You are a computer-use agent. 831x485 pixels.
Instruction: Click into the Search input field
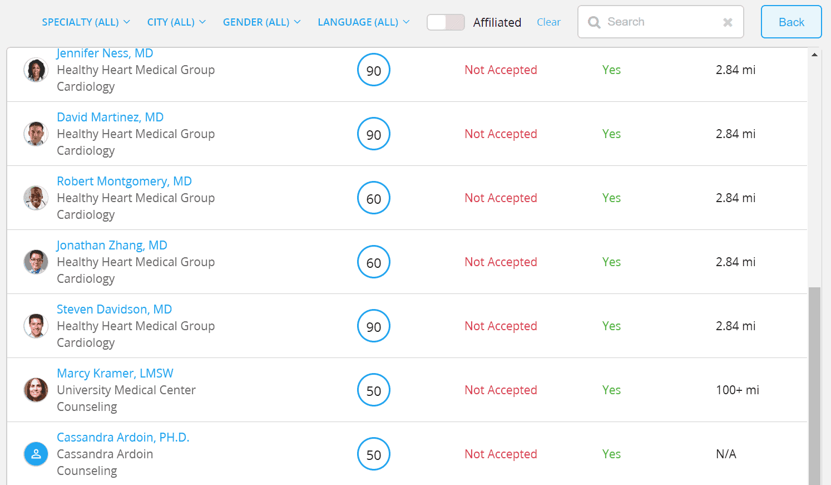point(661,22)
